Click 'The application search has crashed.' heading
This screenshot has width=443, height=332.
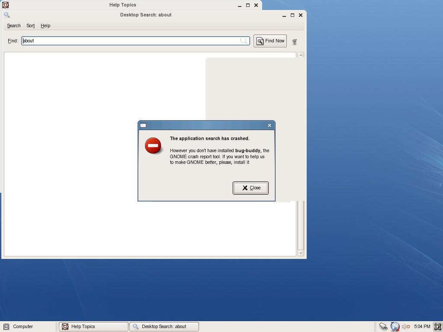210,138
